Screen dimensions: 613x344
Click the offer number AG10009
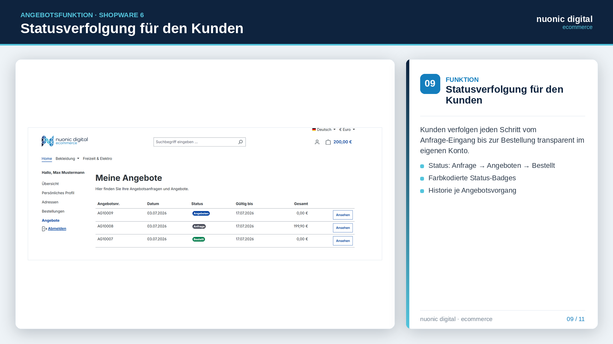[x=105, y=213]
